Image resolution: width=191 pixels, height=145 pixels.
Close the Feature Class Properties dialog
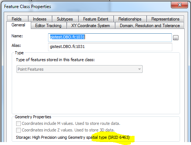[x=179, y=5]
